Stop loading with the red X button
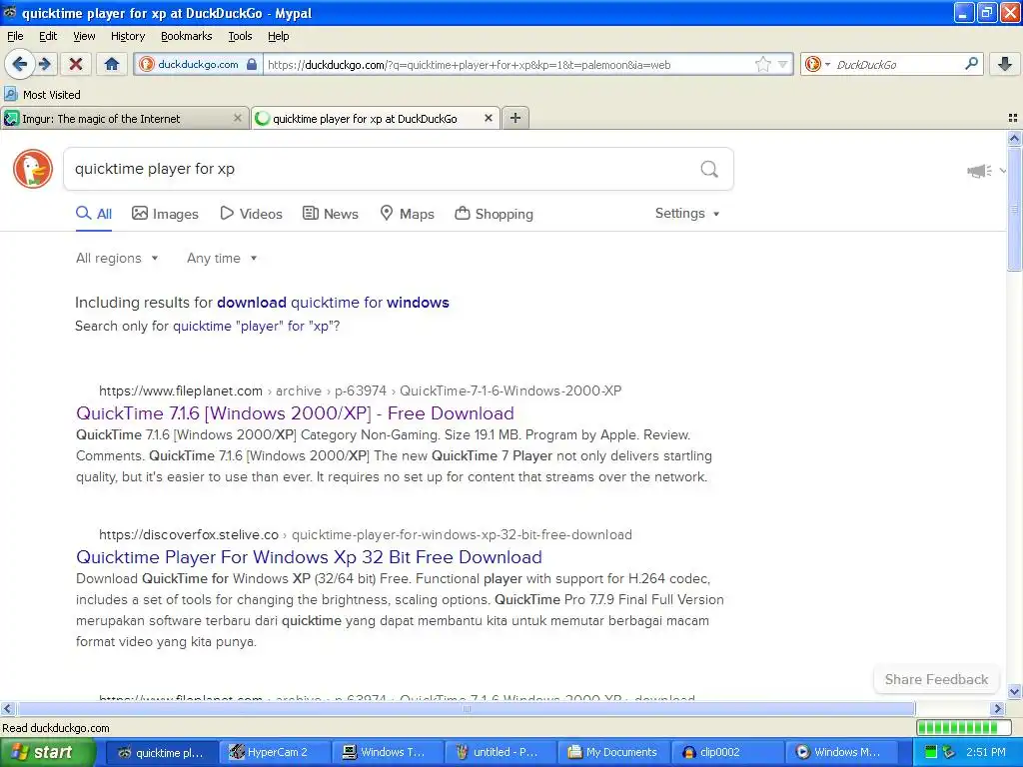 pos(76,64)
